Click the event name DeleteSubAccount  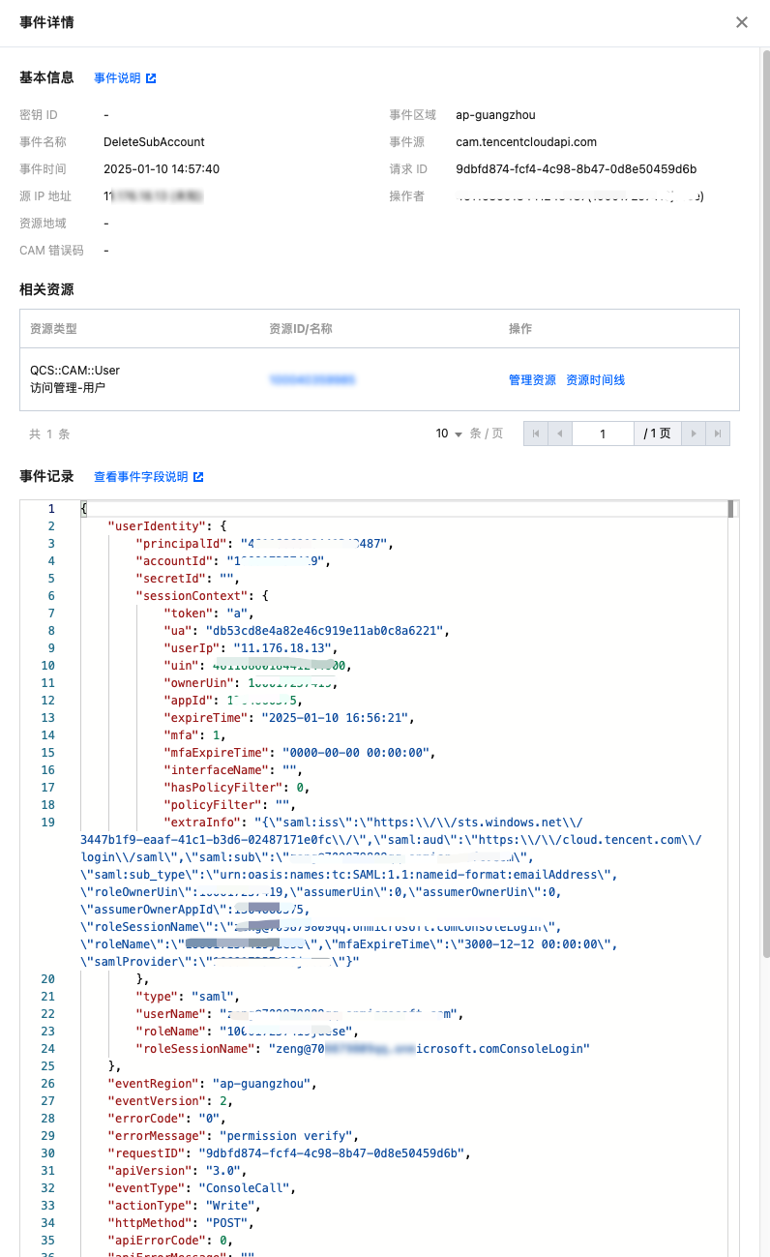click(x=154, y=142)
